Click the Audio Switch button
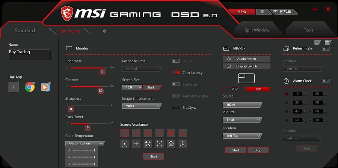 point(246,59)
